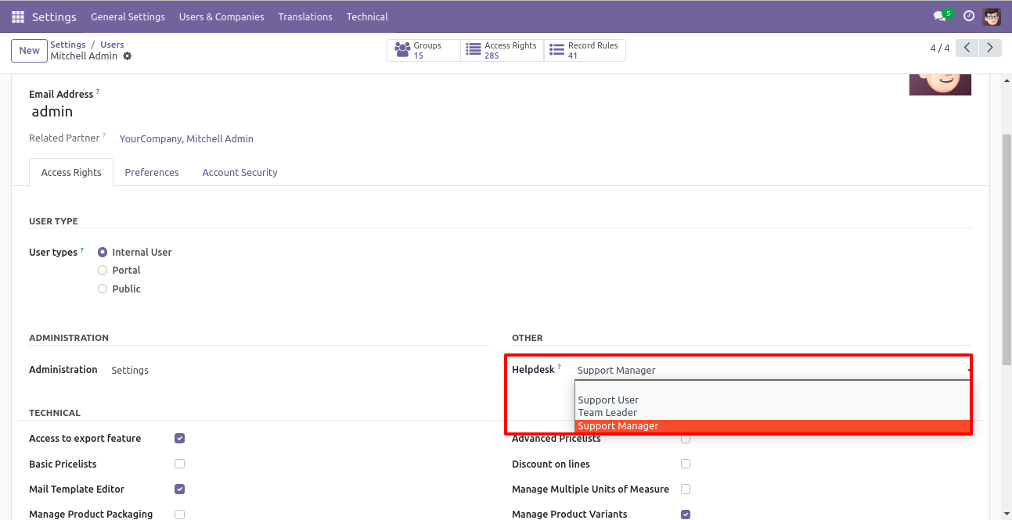Open Users & Companies menu
The width and height of the screenshot is (1012, 520).
coord(221,16)
